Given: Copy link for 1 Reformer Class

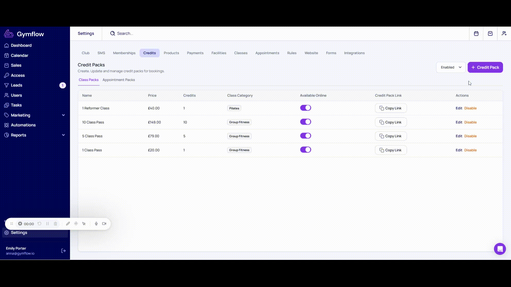Looking at the screenshot, I should (391, 108).
